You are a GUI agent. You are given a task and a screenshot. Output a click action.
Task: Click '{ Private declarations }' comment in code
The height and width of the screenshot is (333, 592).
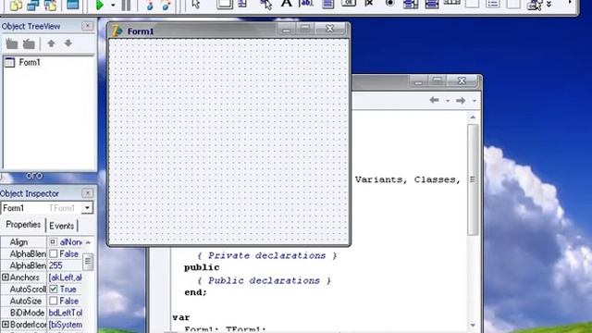(266, 255)
